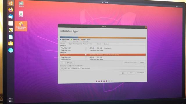Select Install Ubuntu 20.04 LTS desktop shortcut
186x104 pixels.
(21, 26)
